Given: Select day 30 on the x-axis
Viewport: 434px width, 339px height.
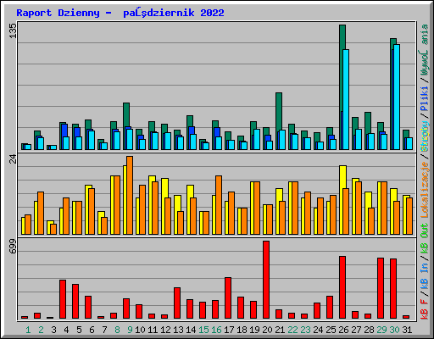Looking at the screenshot, I should coord(394,330).
